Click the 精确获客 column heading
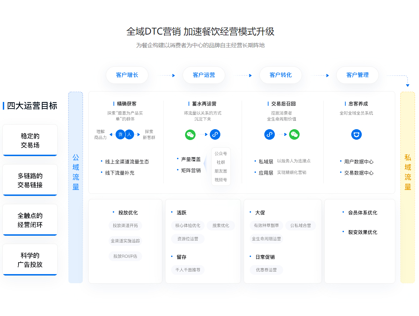The width and height of the screenshot is (419, 316). click(x=127, y=104)
